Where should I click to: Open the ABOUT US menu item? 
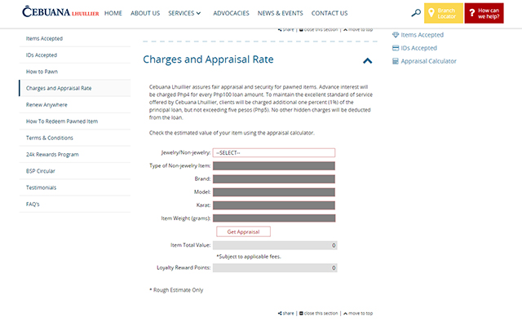coord(145,13)
